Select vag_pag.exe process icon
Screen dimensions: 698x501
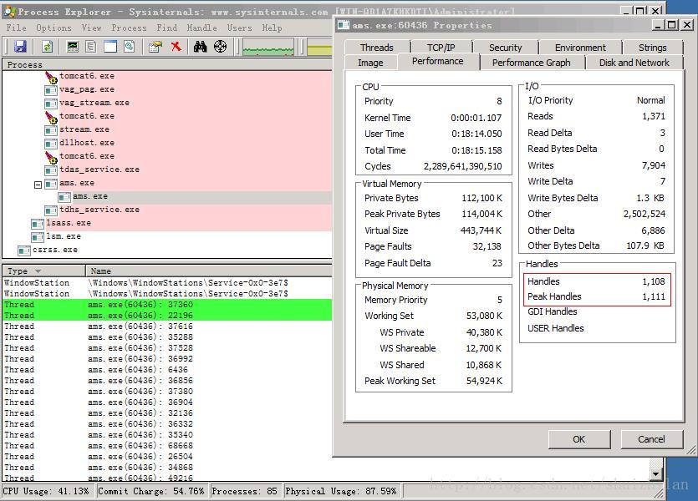click(51, 90)
